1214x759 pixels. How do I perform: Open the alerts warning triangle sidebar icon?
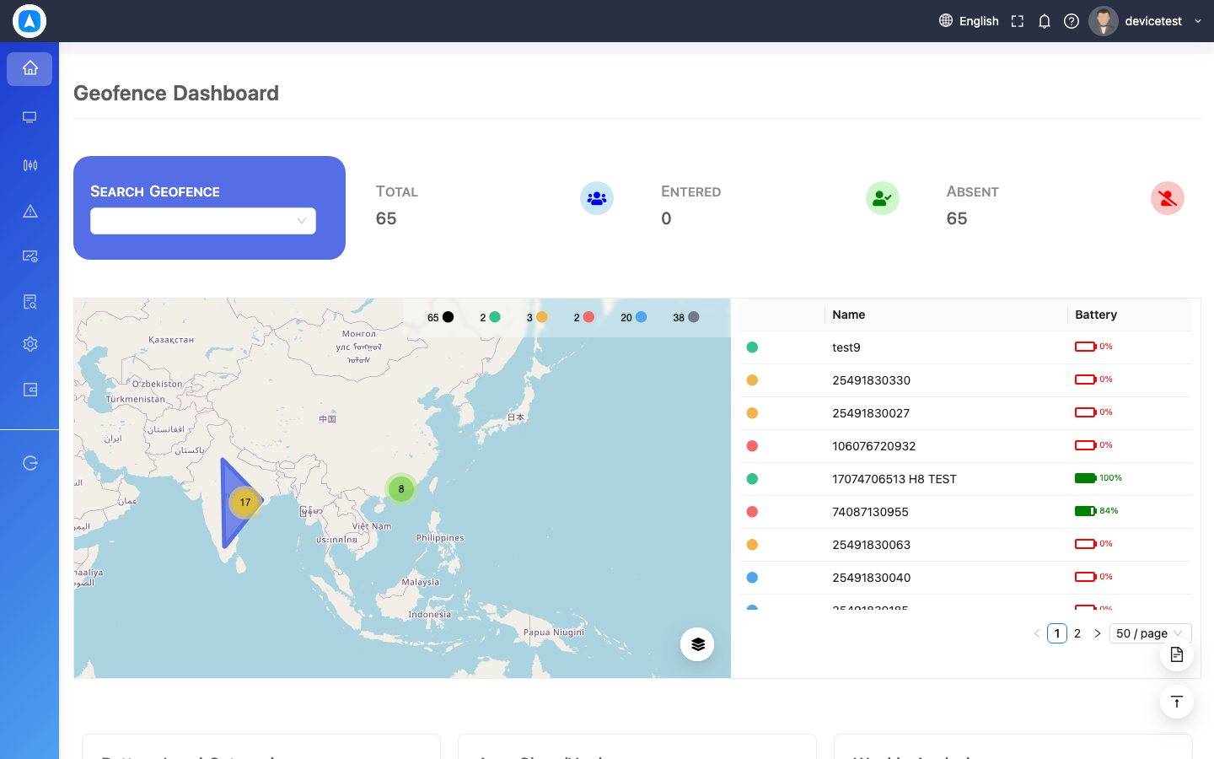[30, 211]
